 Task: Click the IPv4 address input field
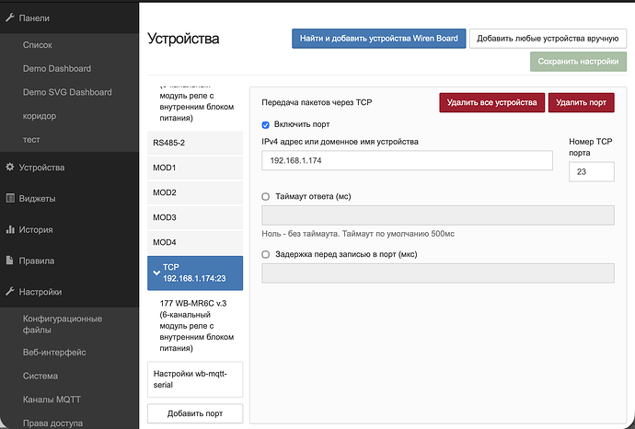(407, 160)
